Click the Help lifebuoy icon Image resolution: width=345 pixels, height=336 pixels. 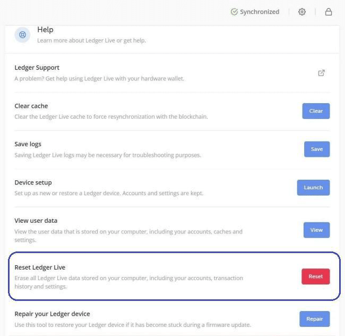point(22,35)
